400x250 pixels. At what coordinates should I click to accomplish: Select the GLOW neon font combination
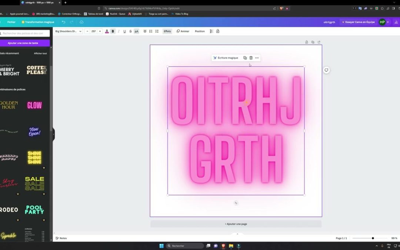pos(34,105)
